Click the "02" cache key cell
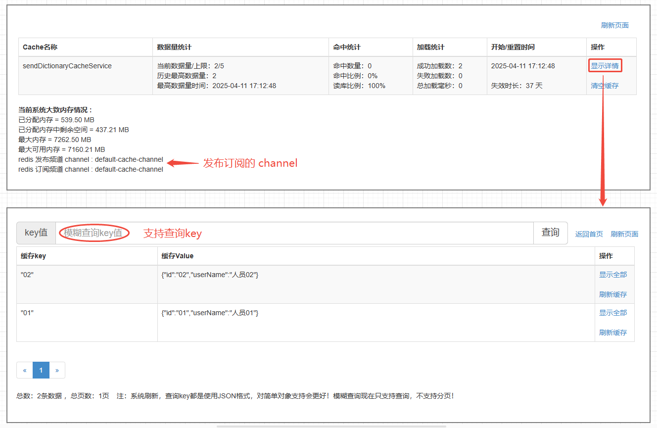The image size is (657, 428). click(87, 285)
